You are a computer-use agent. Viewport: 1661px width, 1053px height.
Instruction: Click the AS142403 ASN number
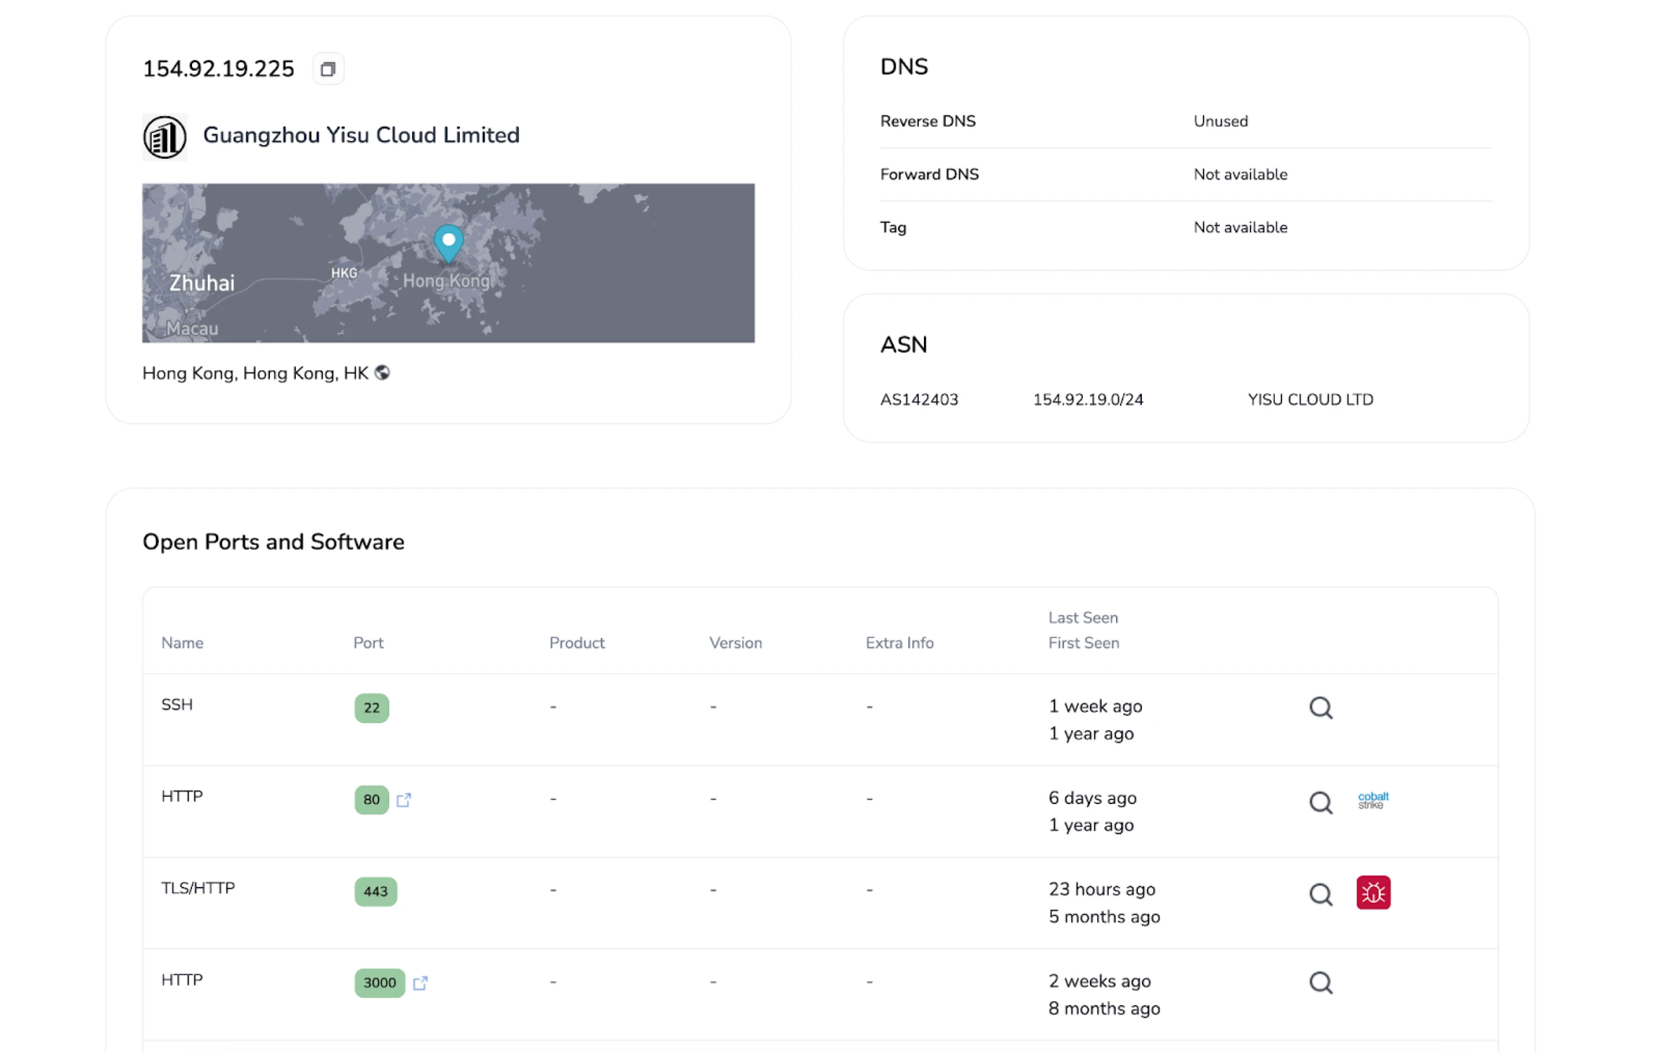point(919,399)
